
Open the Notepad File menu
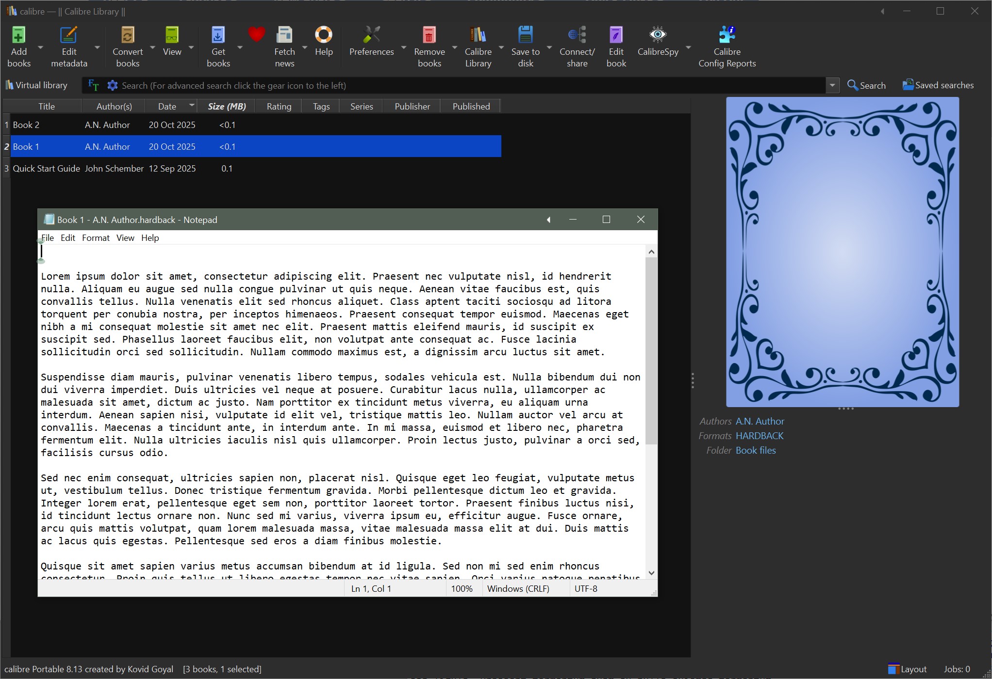pyautogui.click(x=48, y=238)
